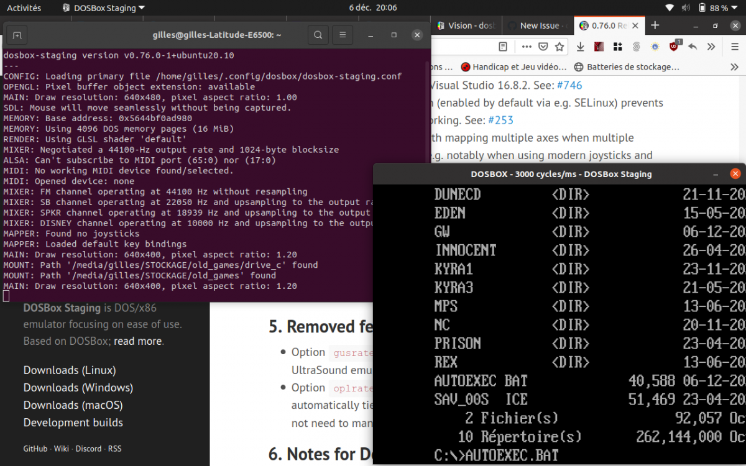The height and width of the screenshot is (466, 746).
Task: Click the SAV_00S ICE file row
Action: (x=589, y=400)
